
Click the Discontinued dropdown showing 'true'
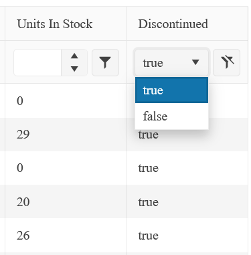click(171, 62)
